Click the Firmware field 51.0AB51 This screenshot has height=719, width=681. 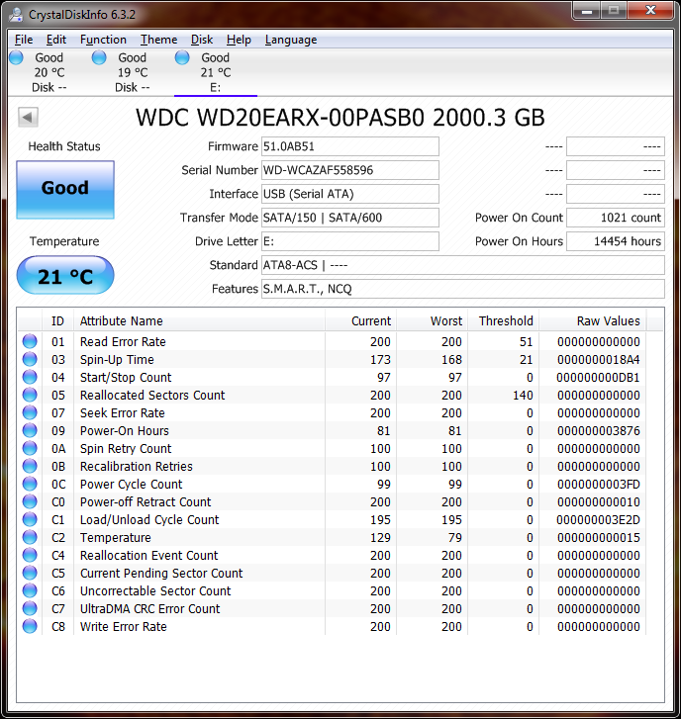click(x=350, y=146)
